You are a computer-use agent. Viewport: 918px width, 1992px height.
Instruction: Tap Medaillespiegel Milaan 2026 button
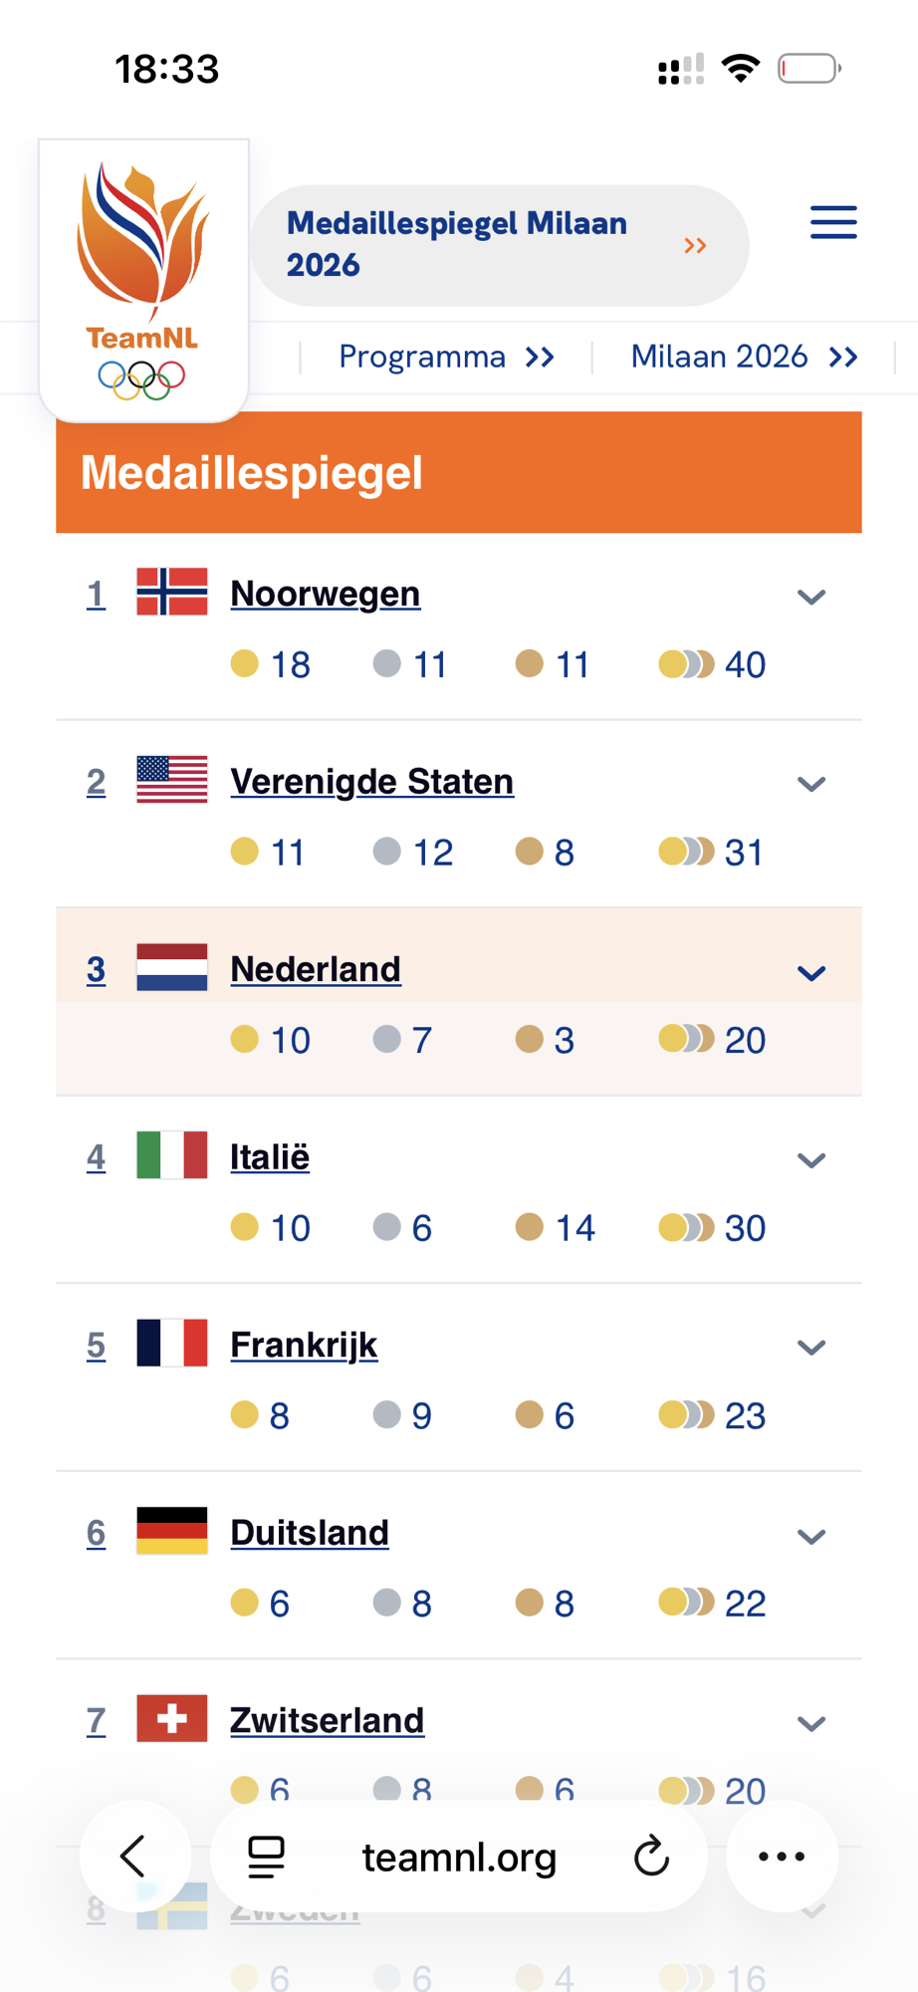[x=498, y=245]
